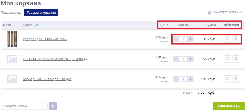The width and height of the screenshot is (246, 111).
Task: Delete Барьер БИО 20л with trash icon
Action: (236, 79)
